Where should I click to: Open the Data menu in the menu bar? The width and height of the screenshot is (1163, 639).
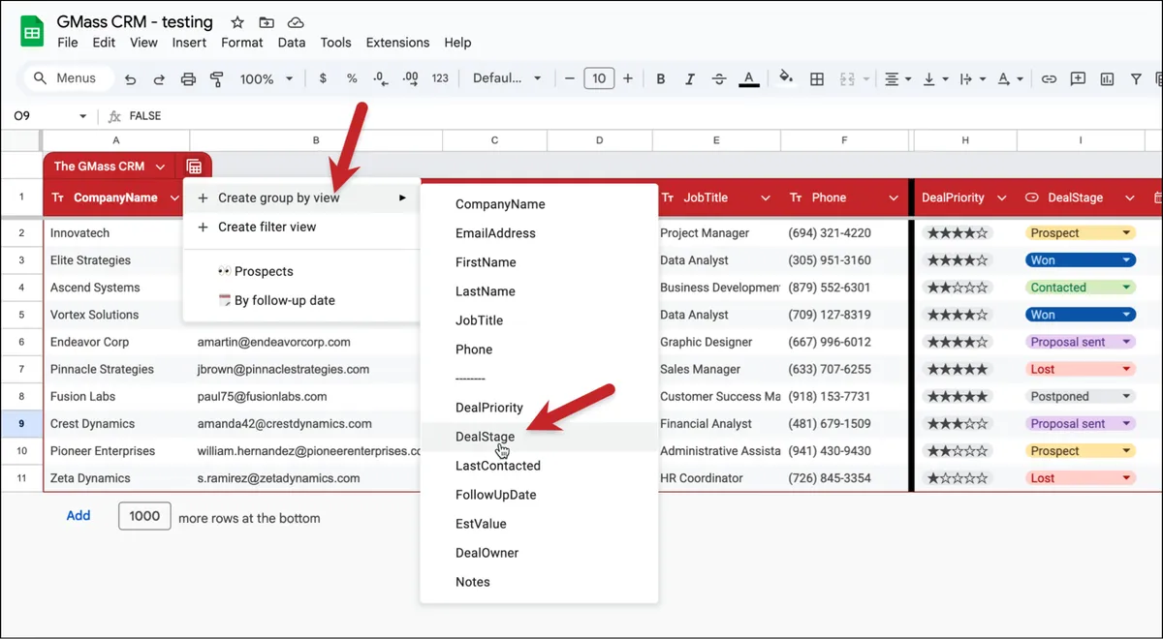coord(292,43)
